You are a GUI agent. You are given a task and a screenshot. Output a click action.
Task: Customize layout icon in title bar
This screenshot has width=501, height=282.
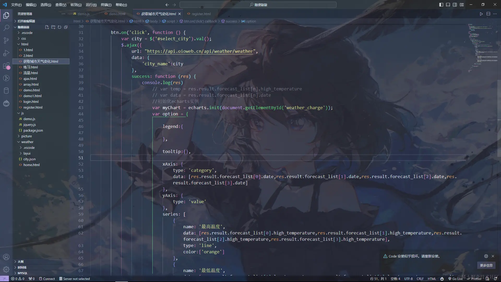(462, 5)
